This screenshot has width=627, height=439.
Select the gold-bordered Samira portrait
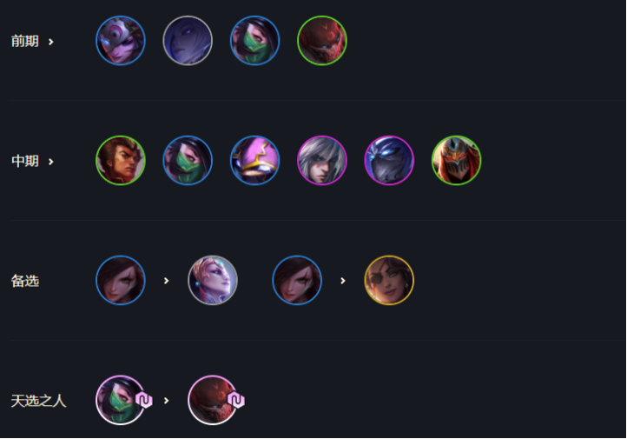pyautogui.click(x=389, y=280)
